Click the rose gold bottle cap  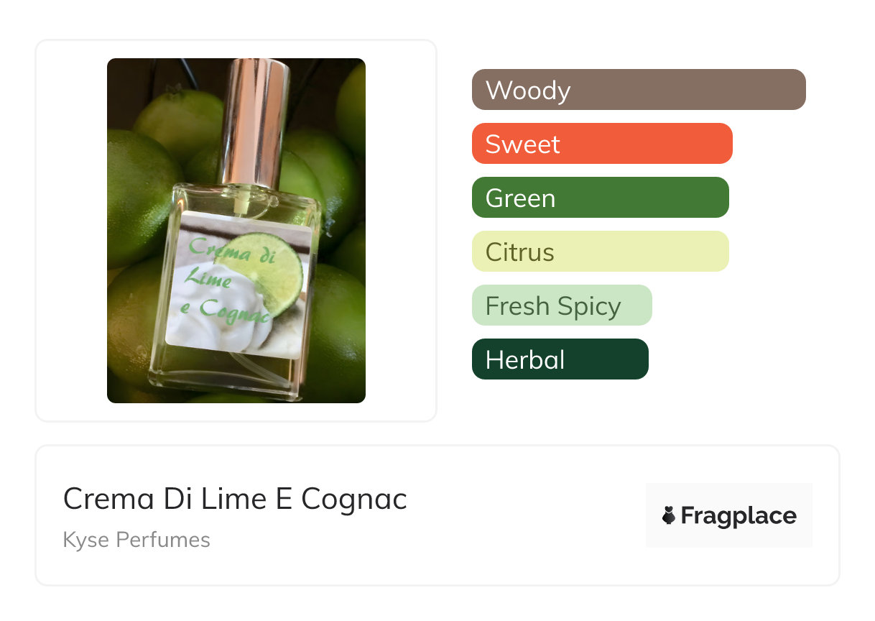tap(255, 119)
